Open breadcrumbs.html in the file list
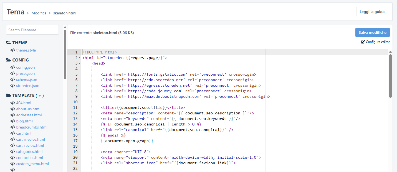Image resolution: width=397 pixels, height=172 pixels. [x=32, y=127]
